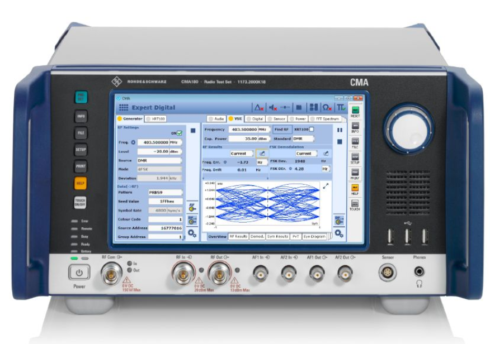490x344 pixels.
Task: Toggle the Digital measurement indicator
Action: coord(249,119)
